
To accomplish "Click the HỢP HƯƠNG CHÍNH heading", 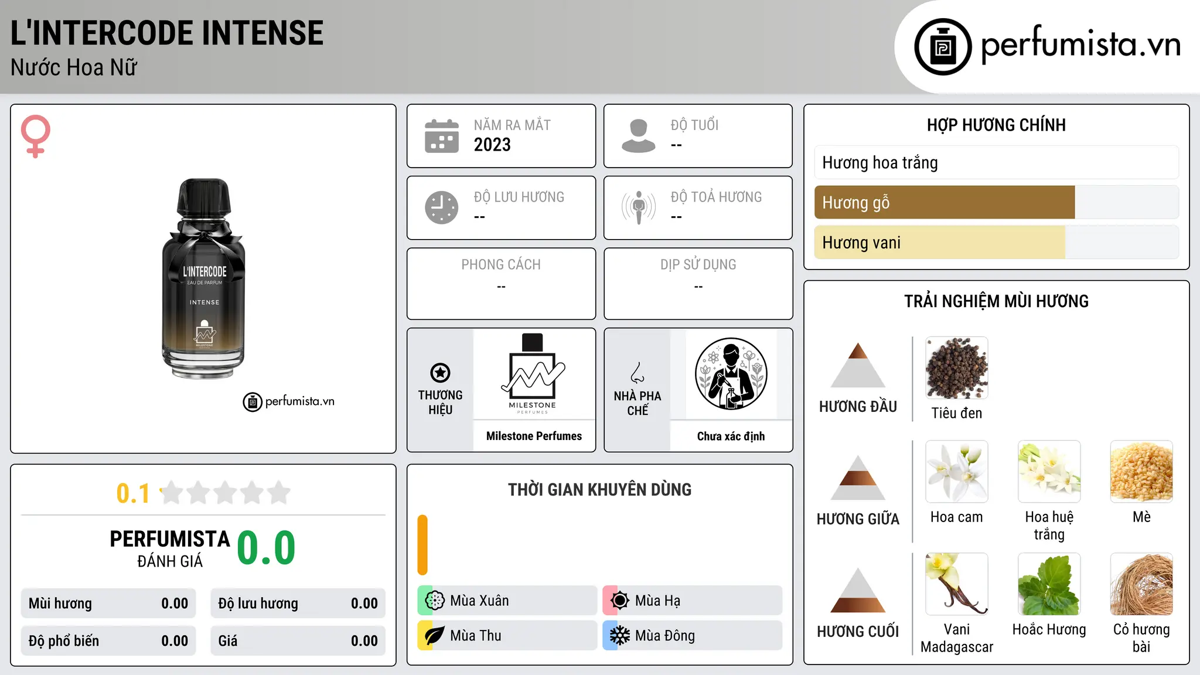I will click(996, 125).
